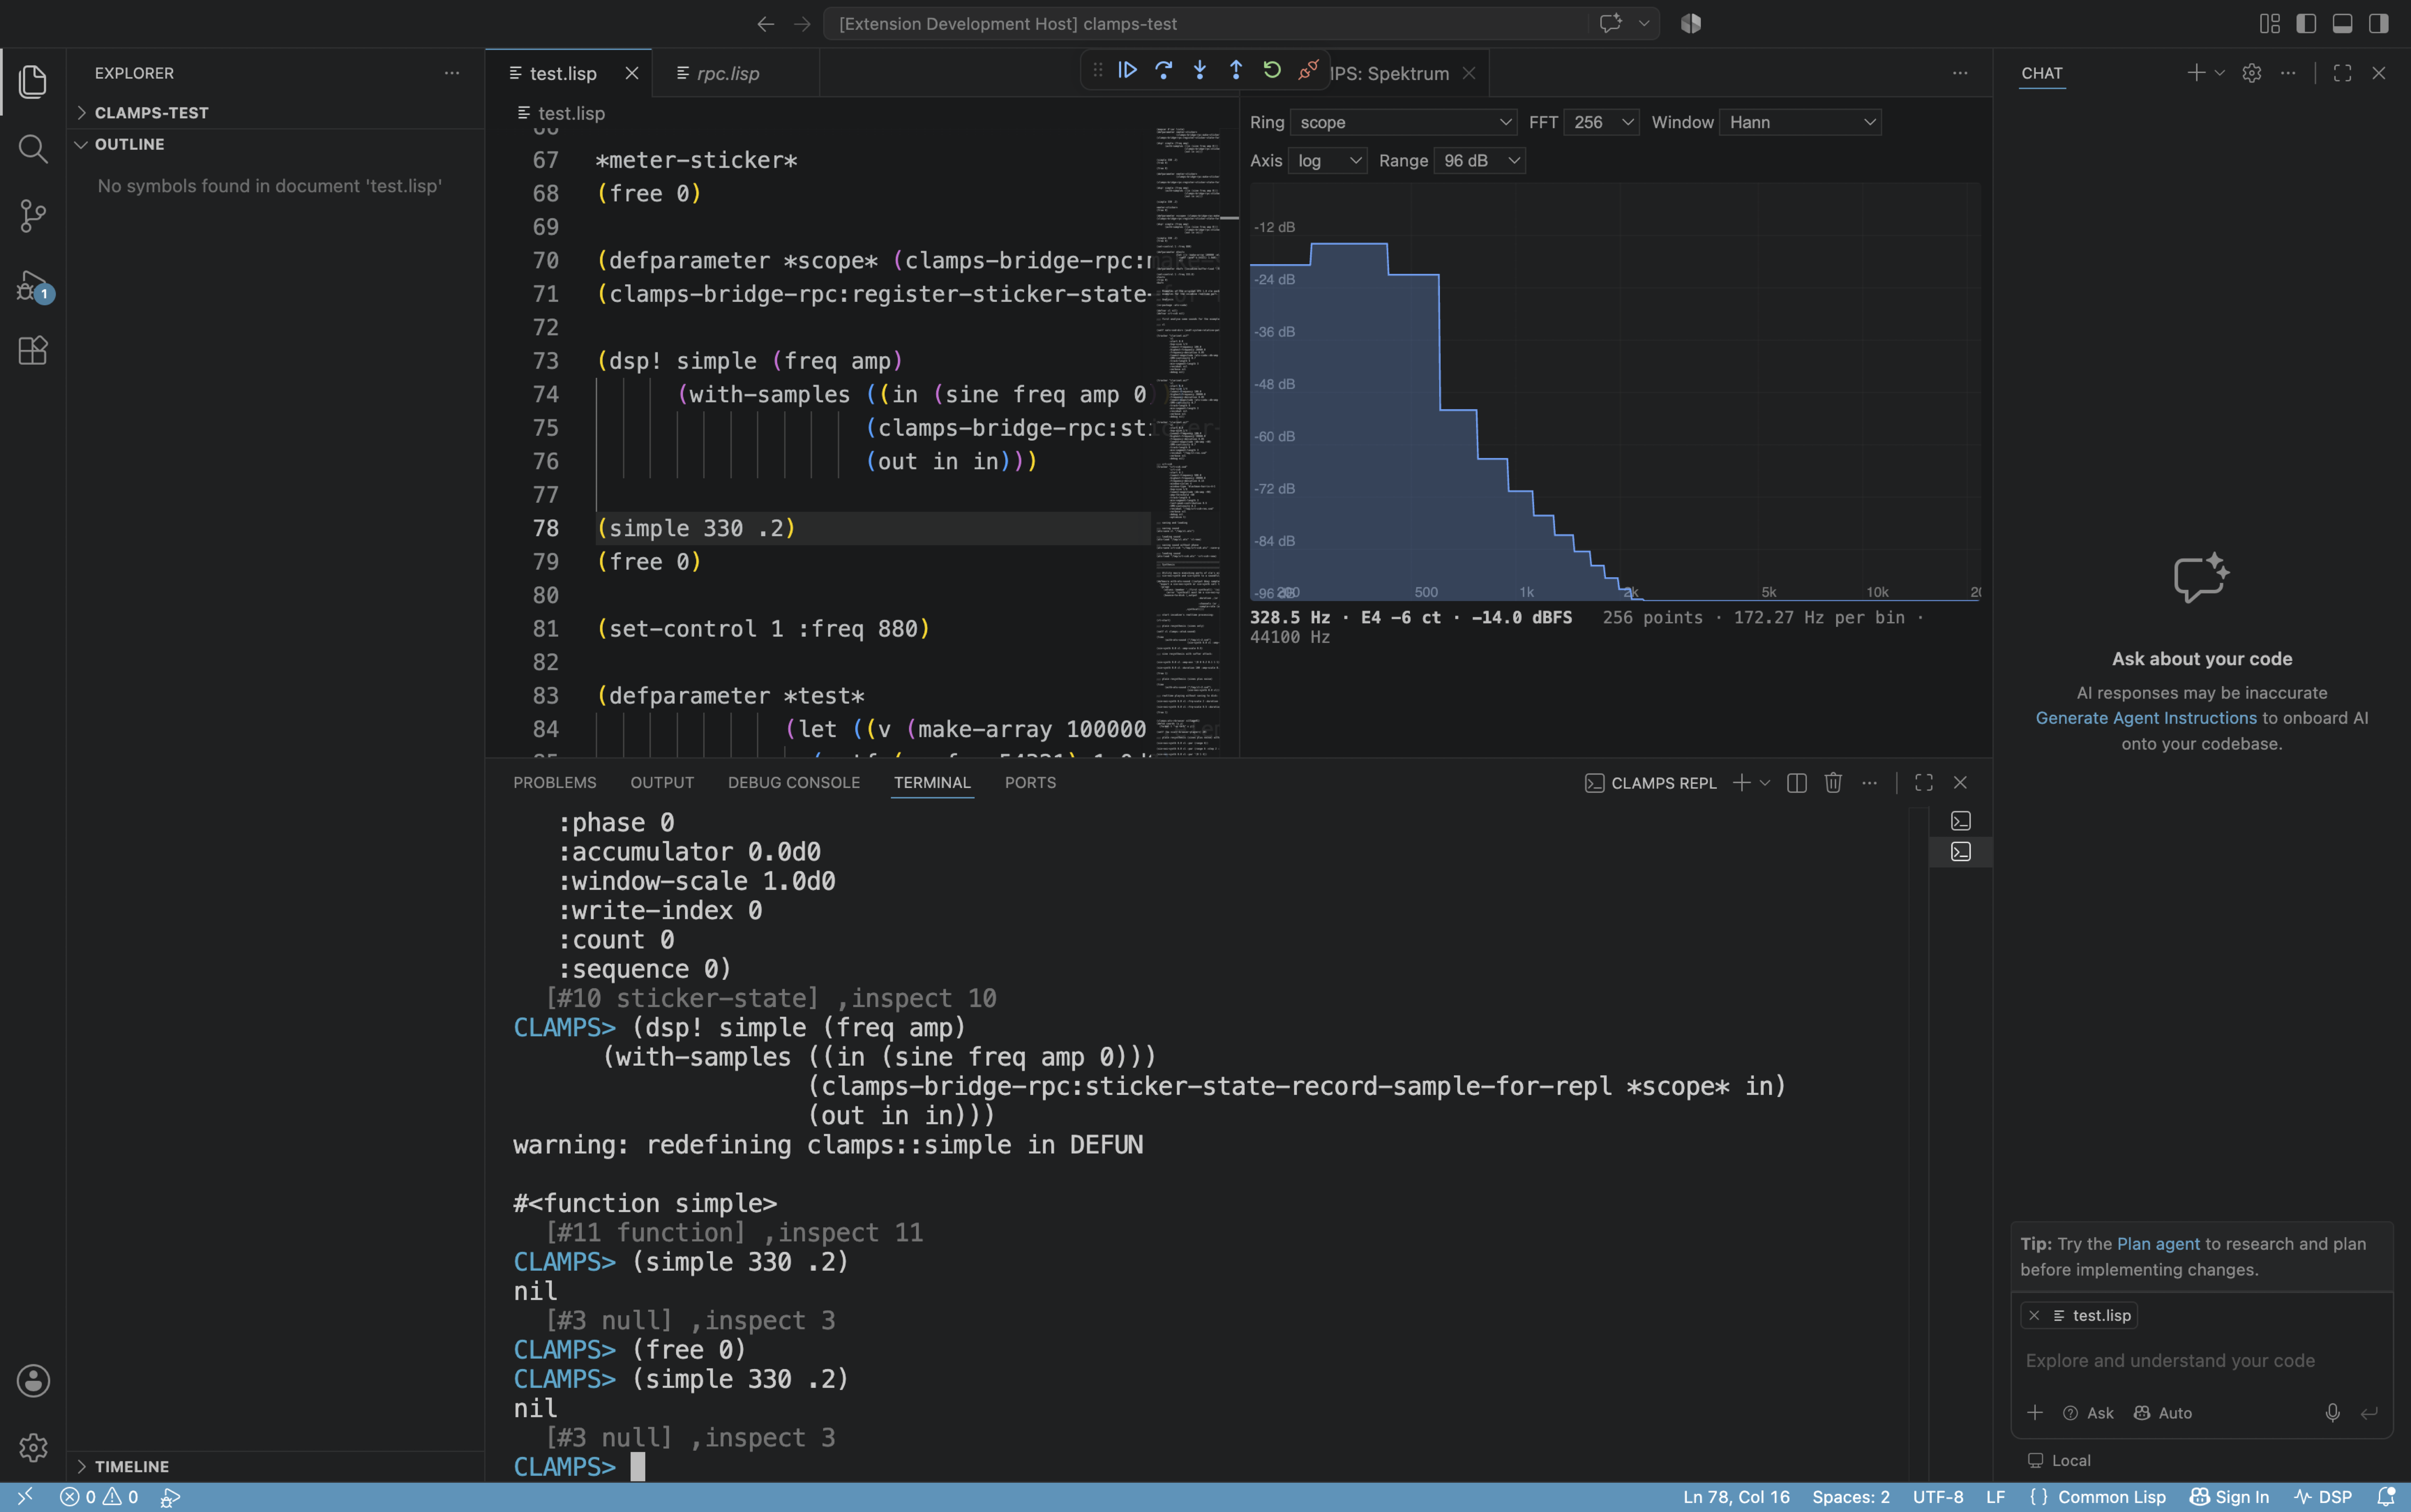Image resolution: width=2411 pixels, height=1512 pixels.
Task: Maximize the terminal panel size
Action: click(x=1924, y=783)
